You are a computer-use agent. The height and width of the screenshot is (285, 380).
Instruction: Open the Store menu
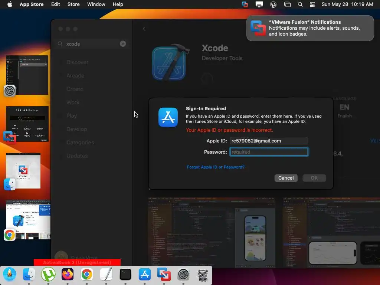tap(73, 4)
